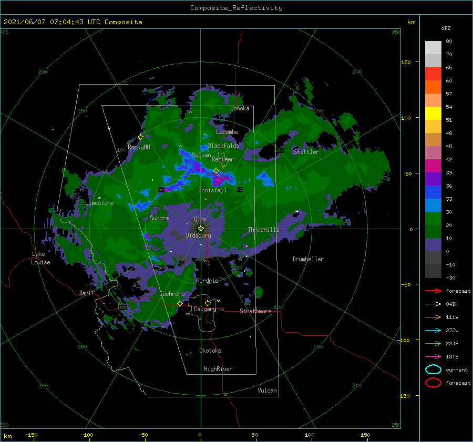Pick the light blue 33 dBZ swatch
The width and height of the screenshot is (473, 442).
tap(433, 205)
